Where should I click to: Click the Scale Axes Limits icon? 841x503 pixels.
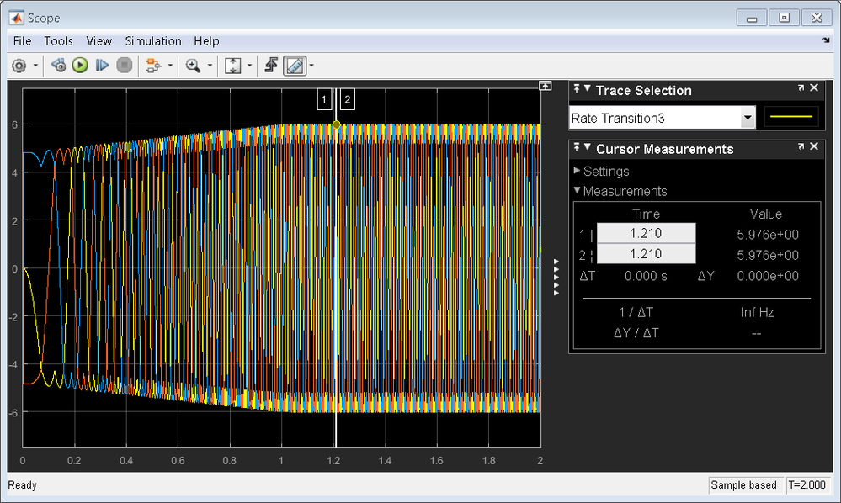click(x=233, y=66)
